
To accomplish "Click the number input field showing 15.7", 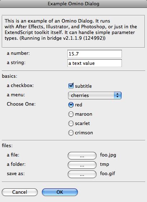I will tap(95, 54).
